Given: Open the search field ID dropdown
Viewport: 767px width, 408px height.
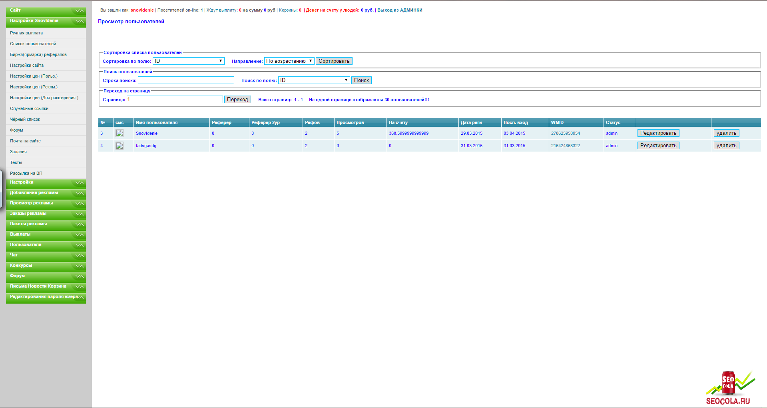Looking at the screenshot, I should point(314,80).
